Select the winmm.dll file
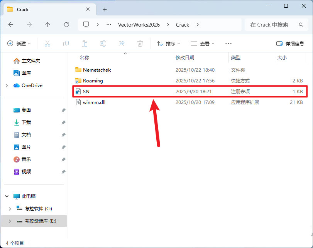Viewport: 313px width, 248px height. pyautogui.click(x=190, y=102)
